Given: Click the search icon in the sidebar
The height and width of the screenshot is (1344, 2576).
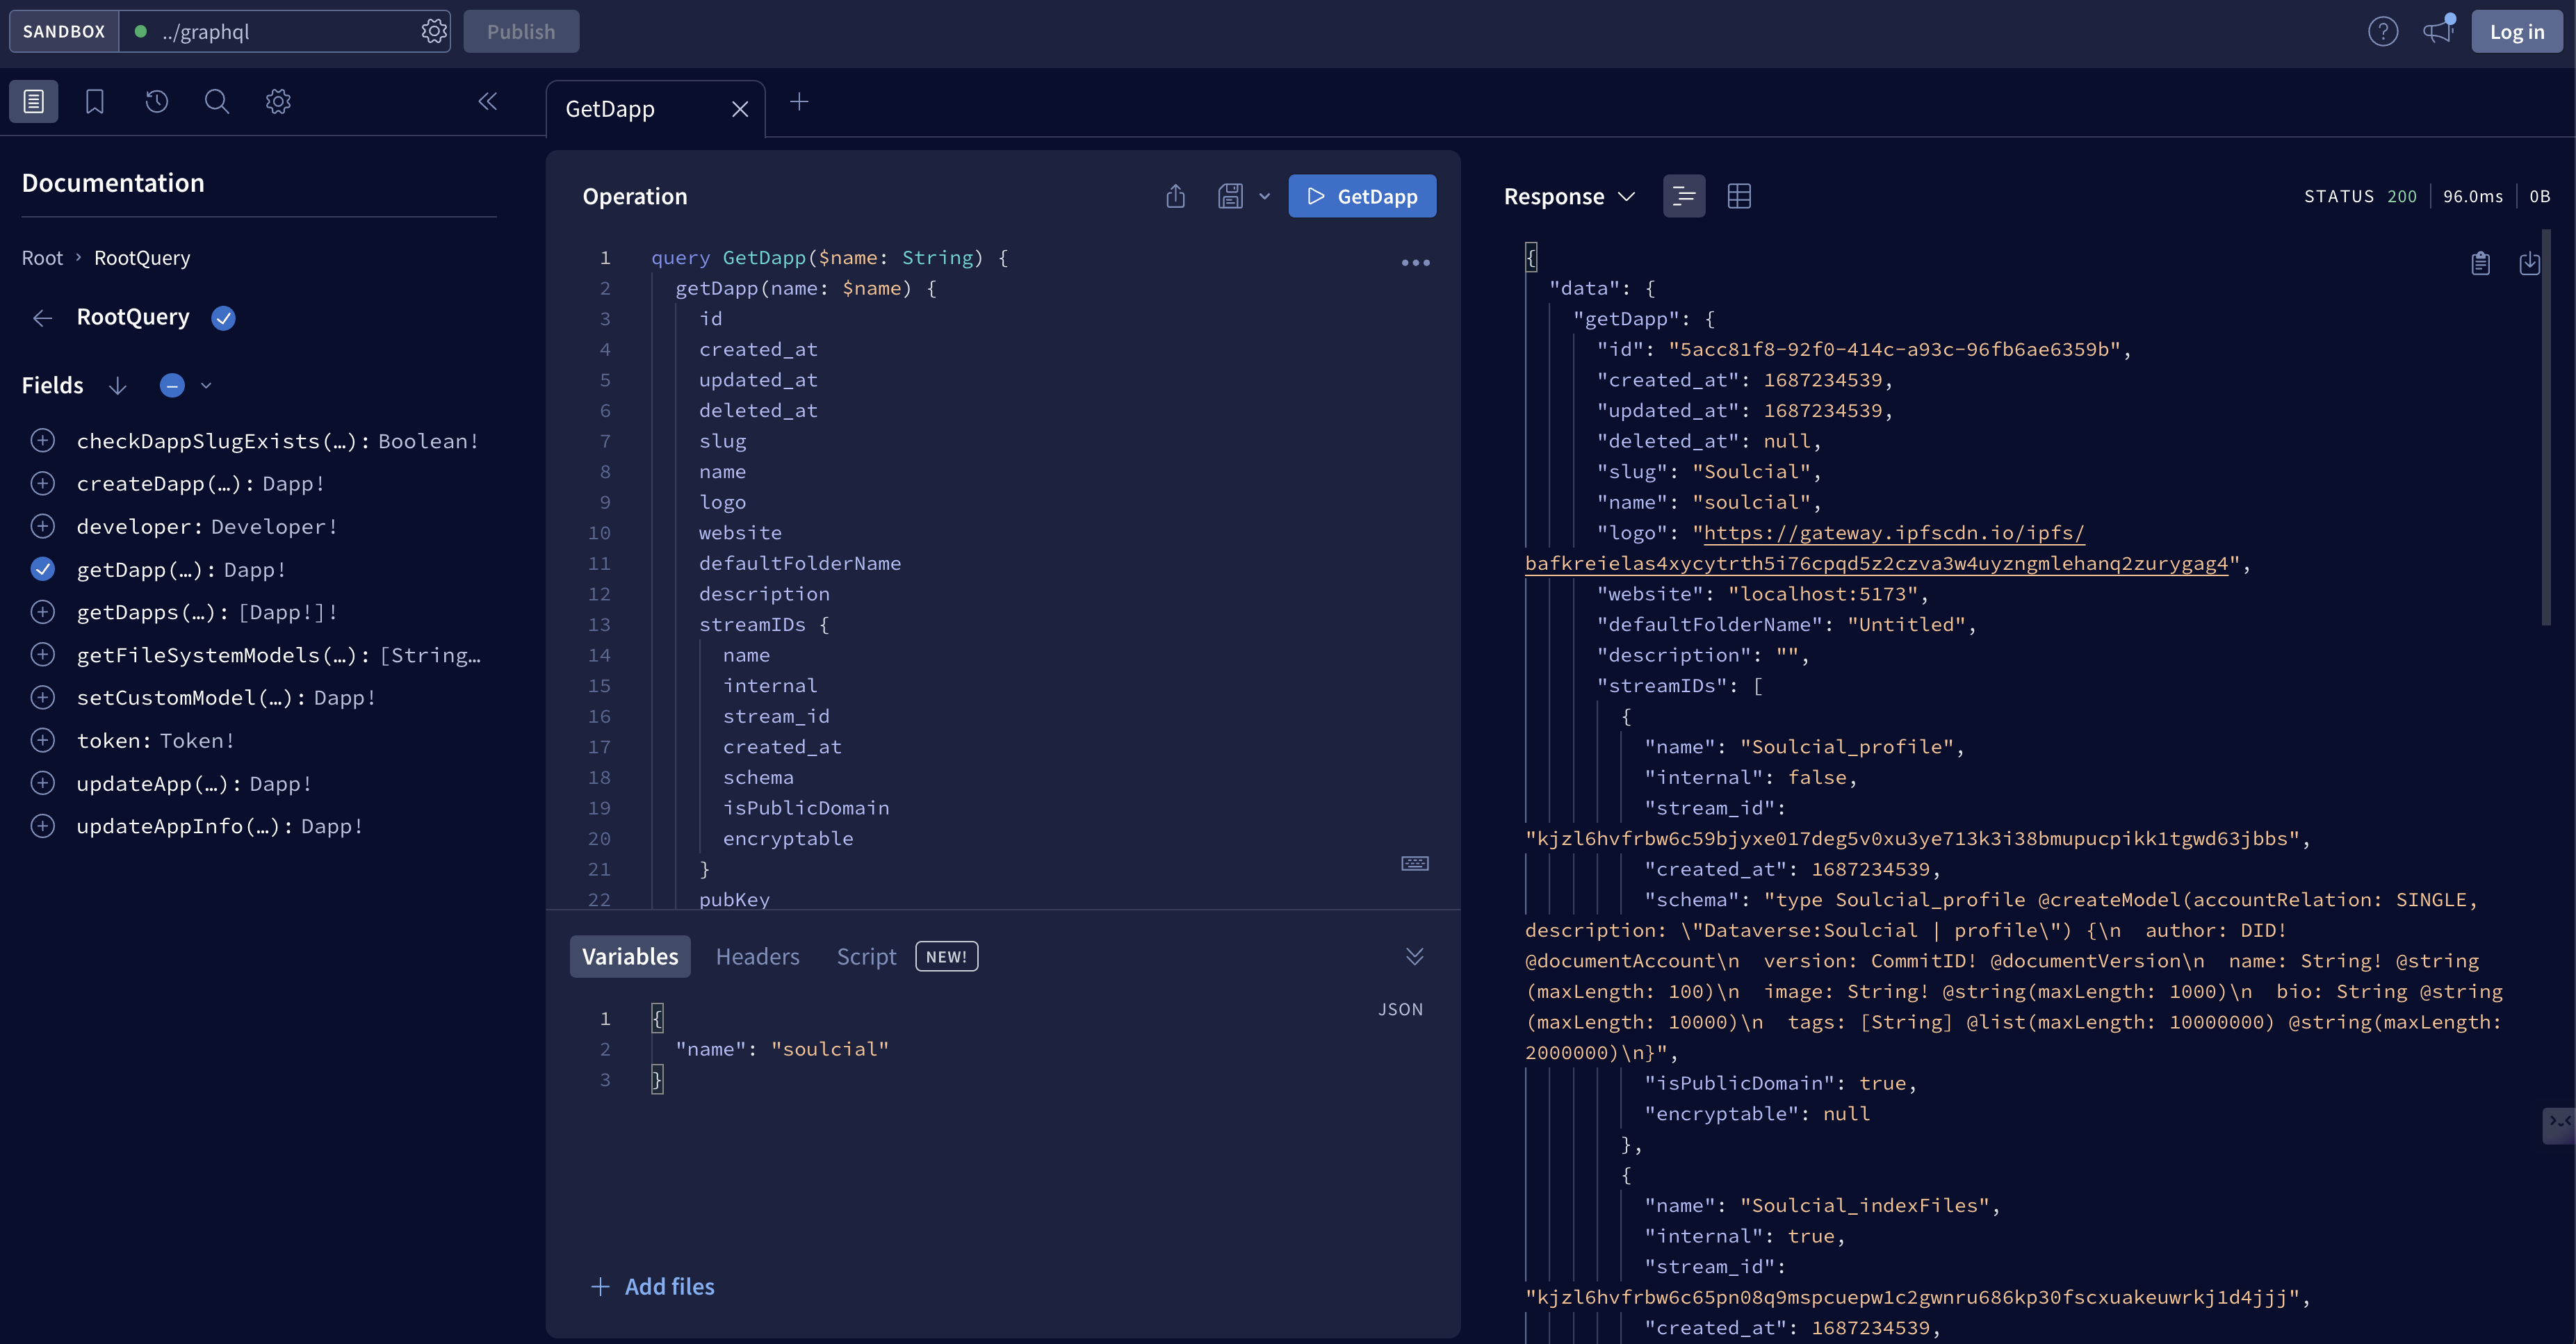Looking at the screenshot, I should 217,101.
